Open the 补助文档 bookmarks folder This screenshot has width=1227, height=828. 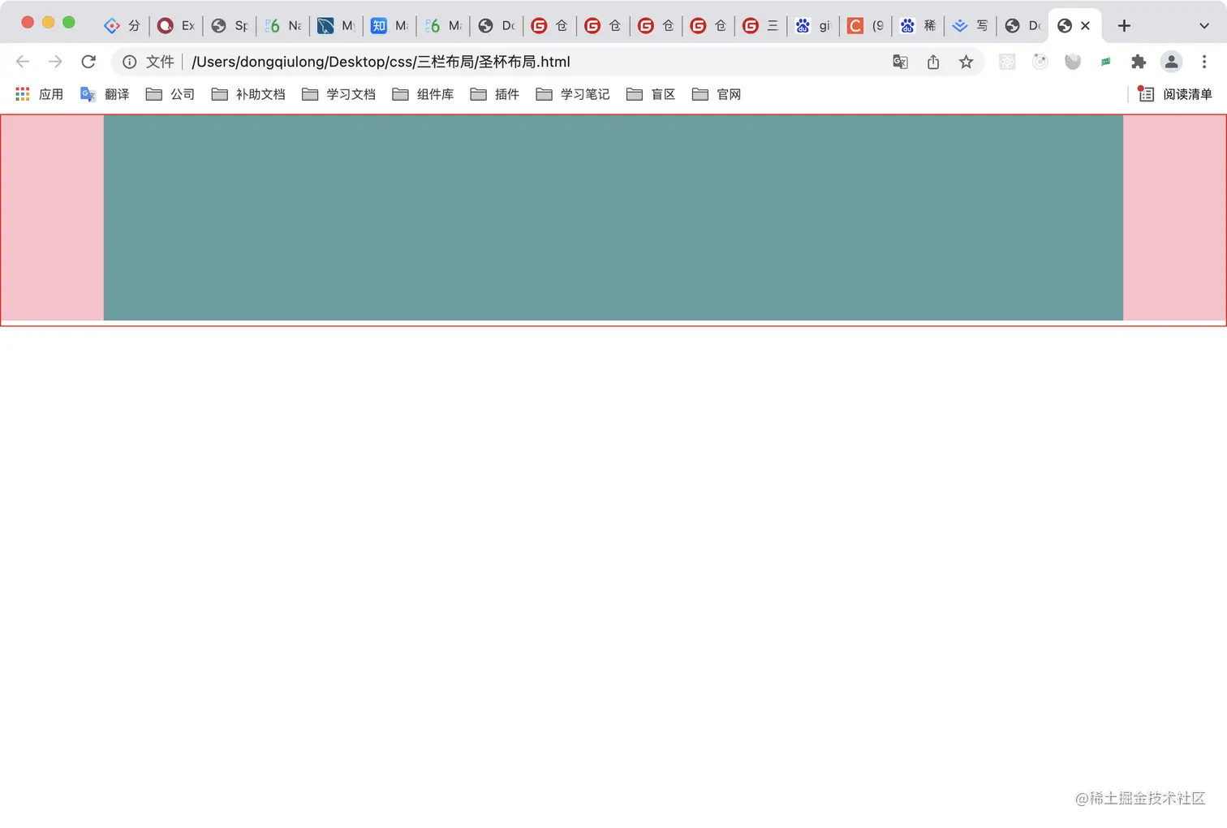click(248, 94)
